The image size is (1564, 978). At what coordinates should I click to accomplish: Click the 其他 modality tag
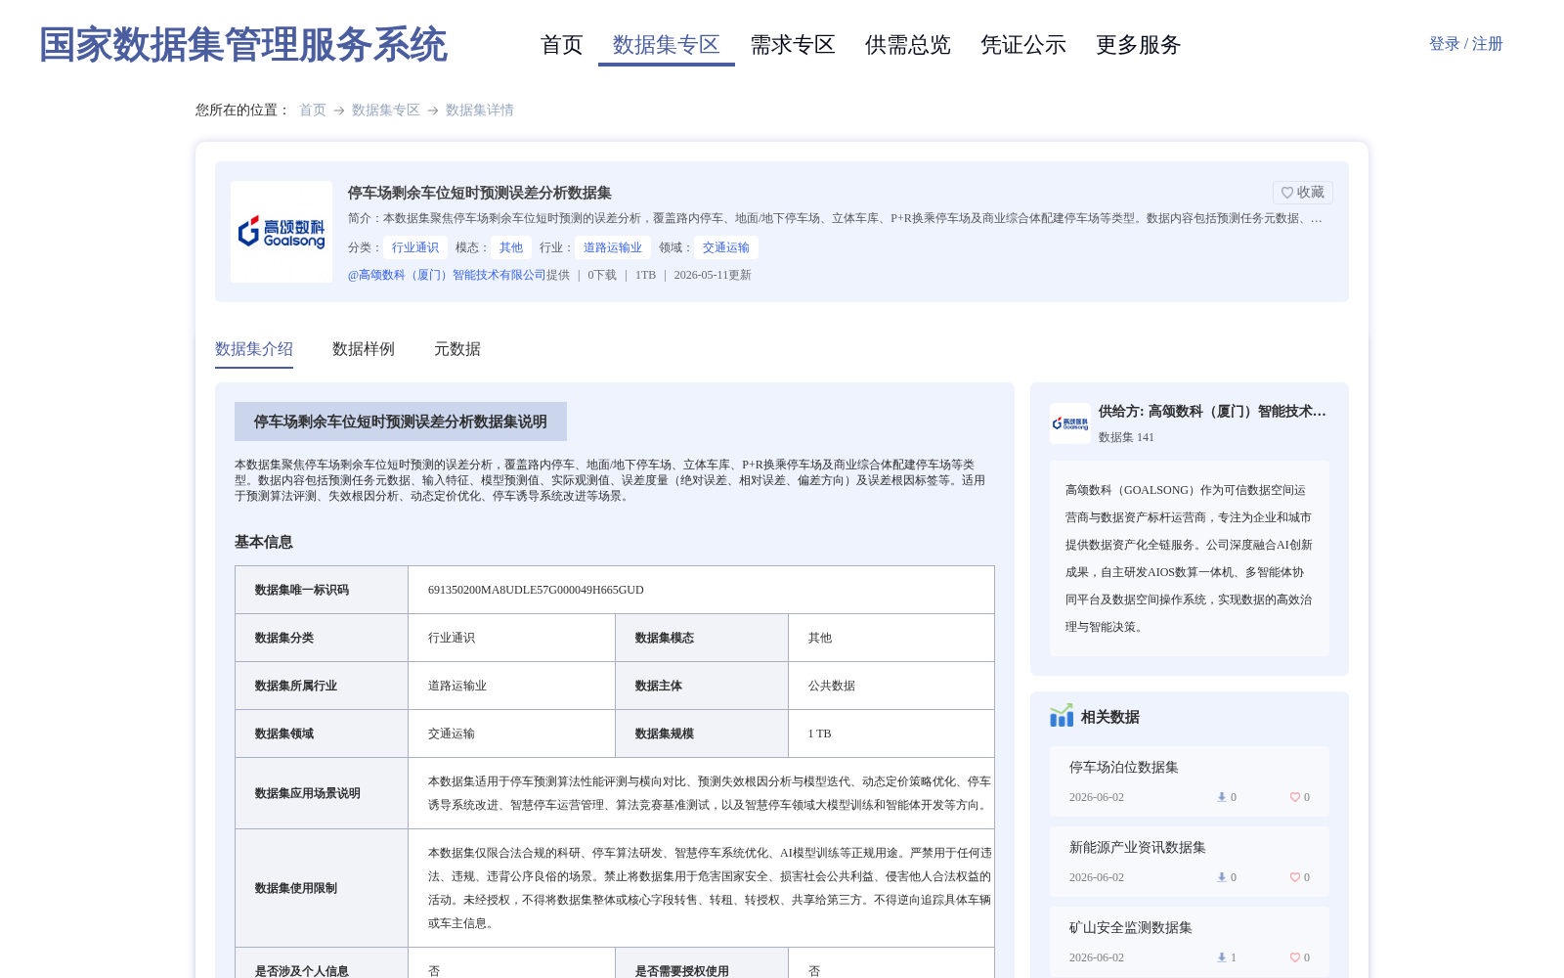point(511,247)
